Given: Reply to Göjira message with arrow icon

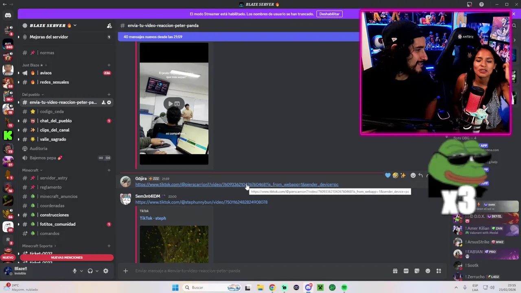Looking at the screenshot, I should (x=420, y=175).
